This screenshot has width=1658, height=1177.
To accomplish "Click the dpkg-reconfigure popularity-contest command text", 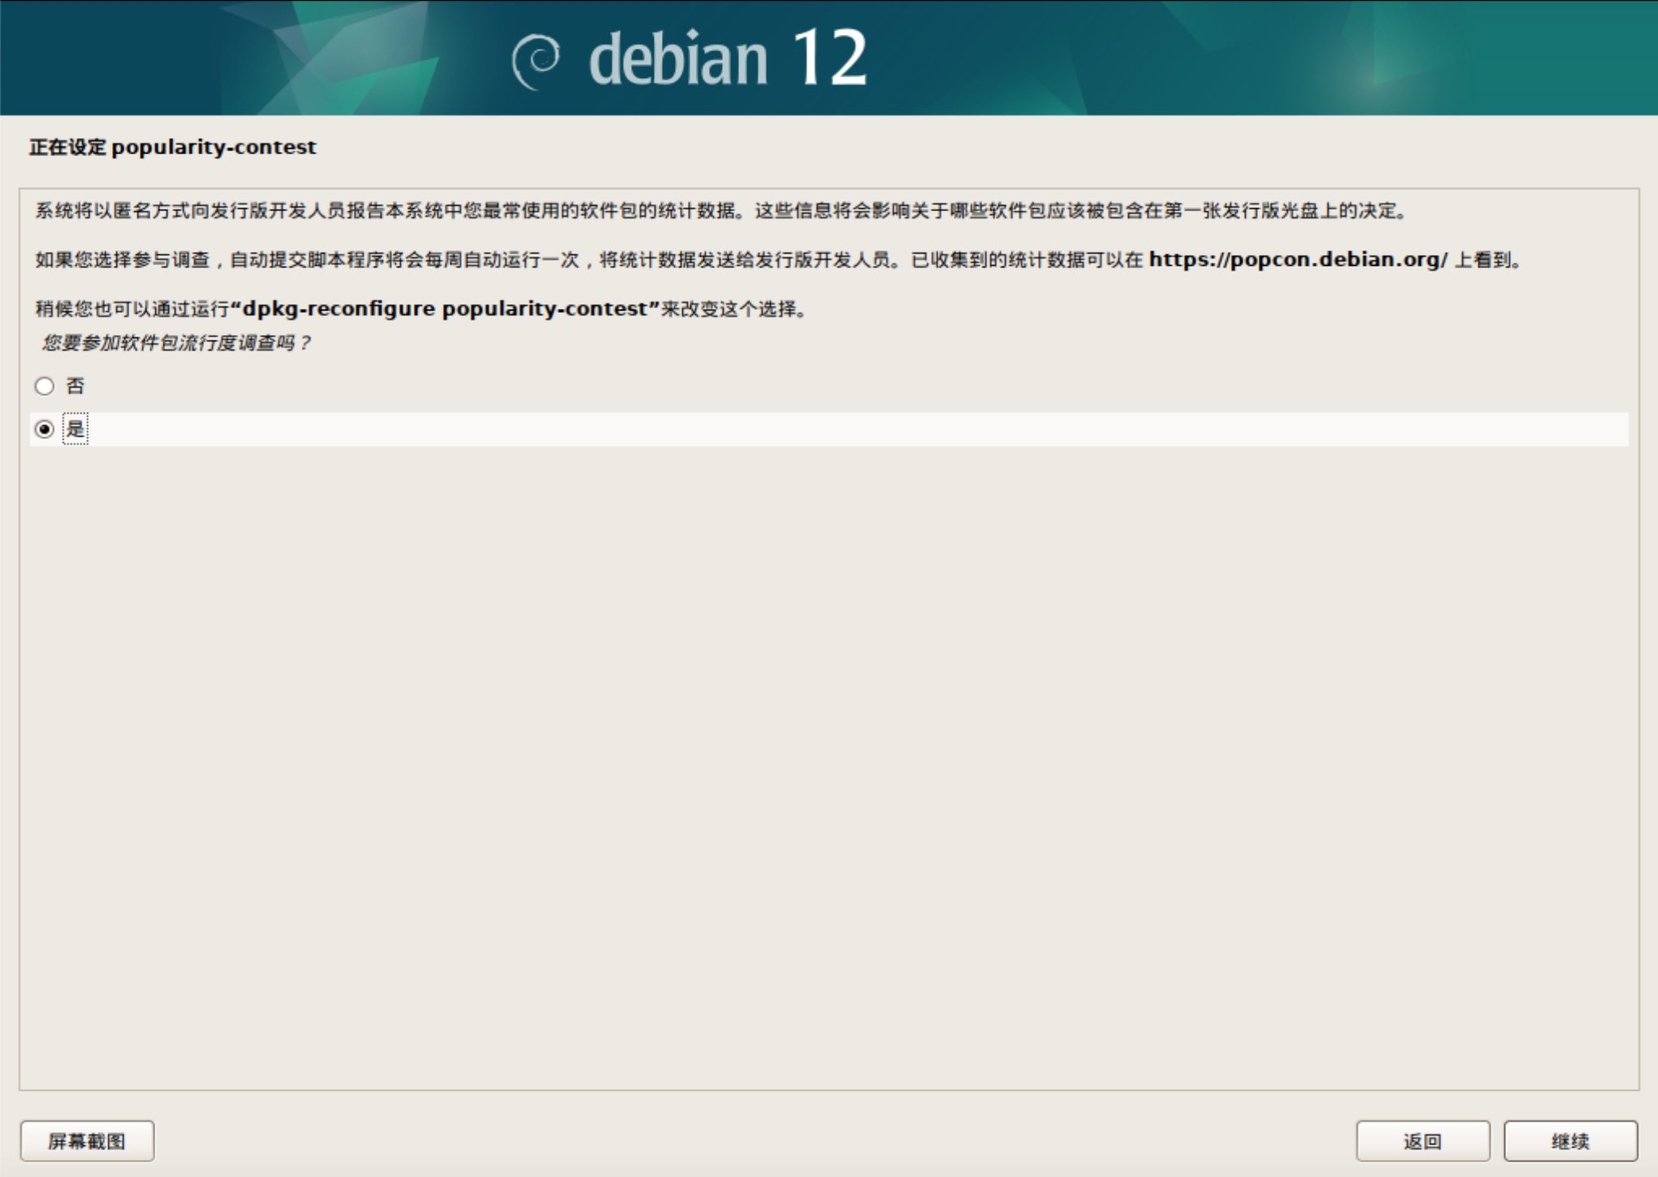I will click(445, 309).
